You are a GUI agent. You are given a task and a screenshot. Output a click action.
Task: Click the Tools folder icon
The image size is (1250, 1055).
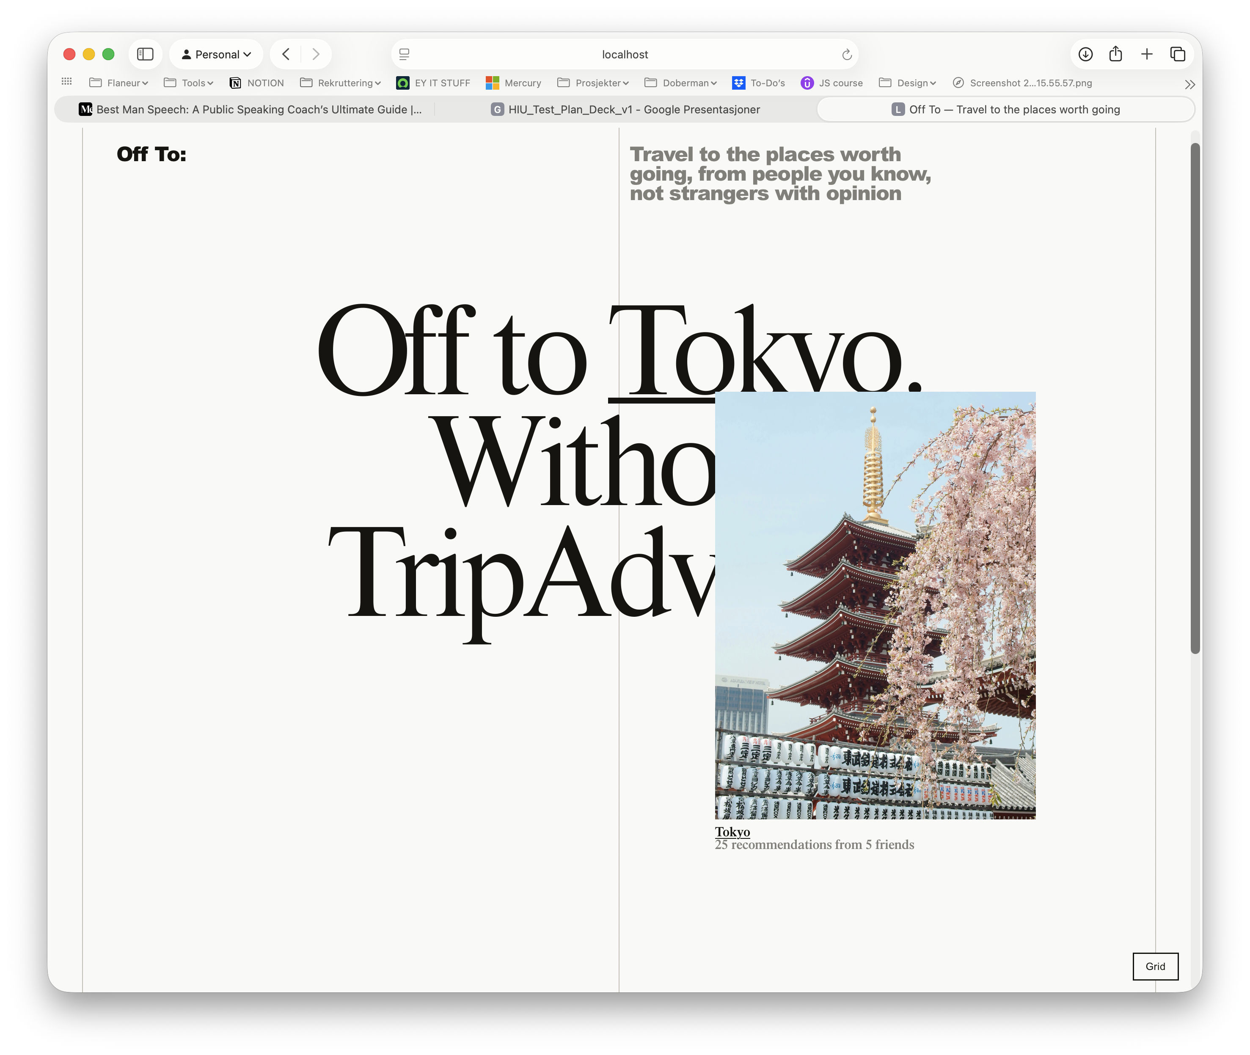(170, 82)
